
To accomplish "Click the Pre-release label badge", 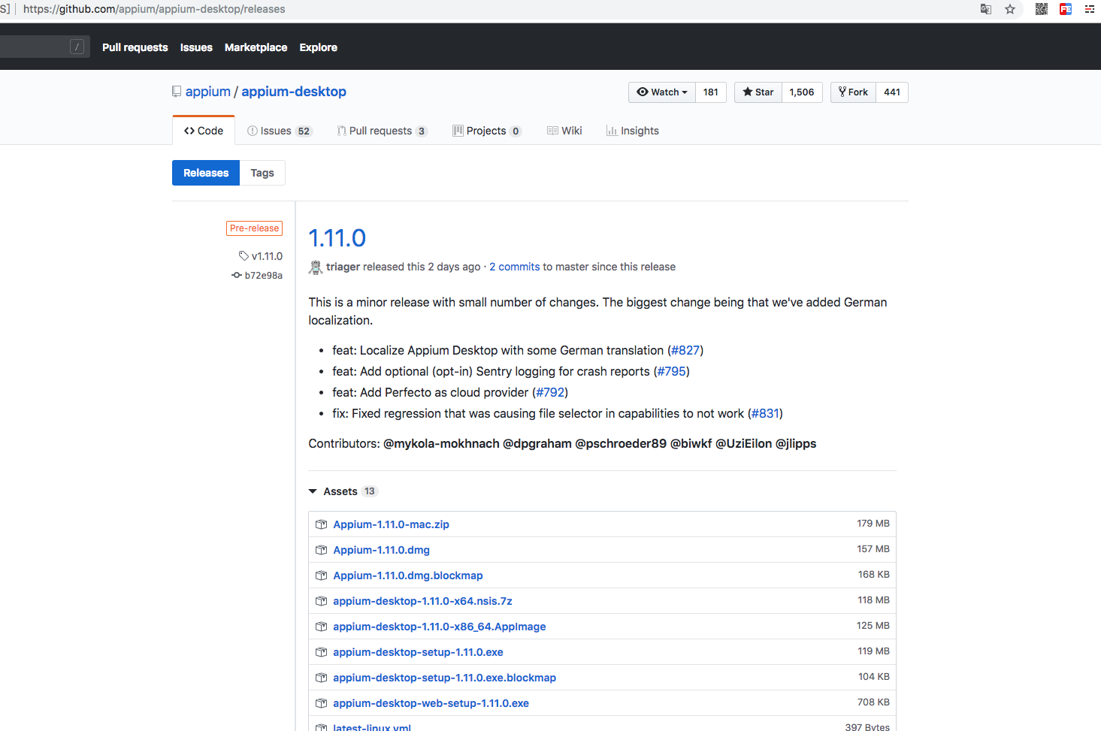I will [255, 228].
